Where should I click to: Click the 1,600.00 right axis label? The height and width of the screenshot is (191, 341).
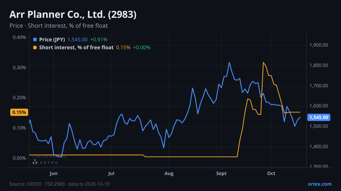319,106
